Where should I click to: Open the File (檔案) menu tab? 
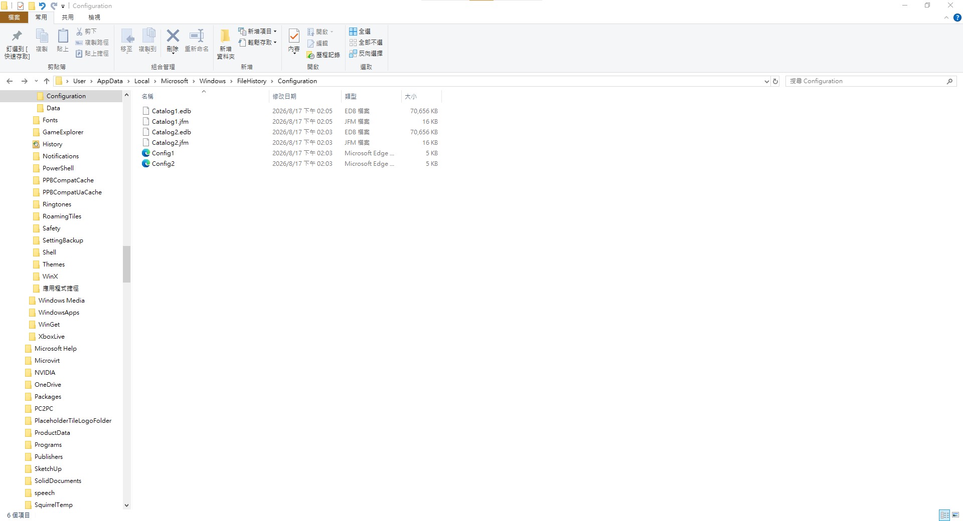pos(14,18)
